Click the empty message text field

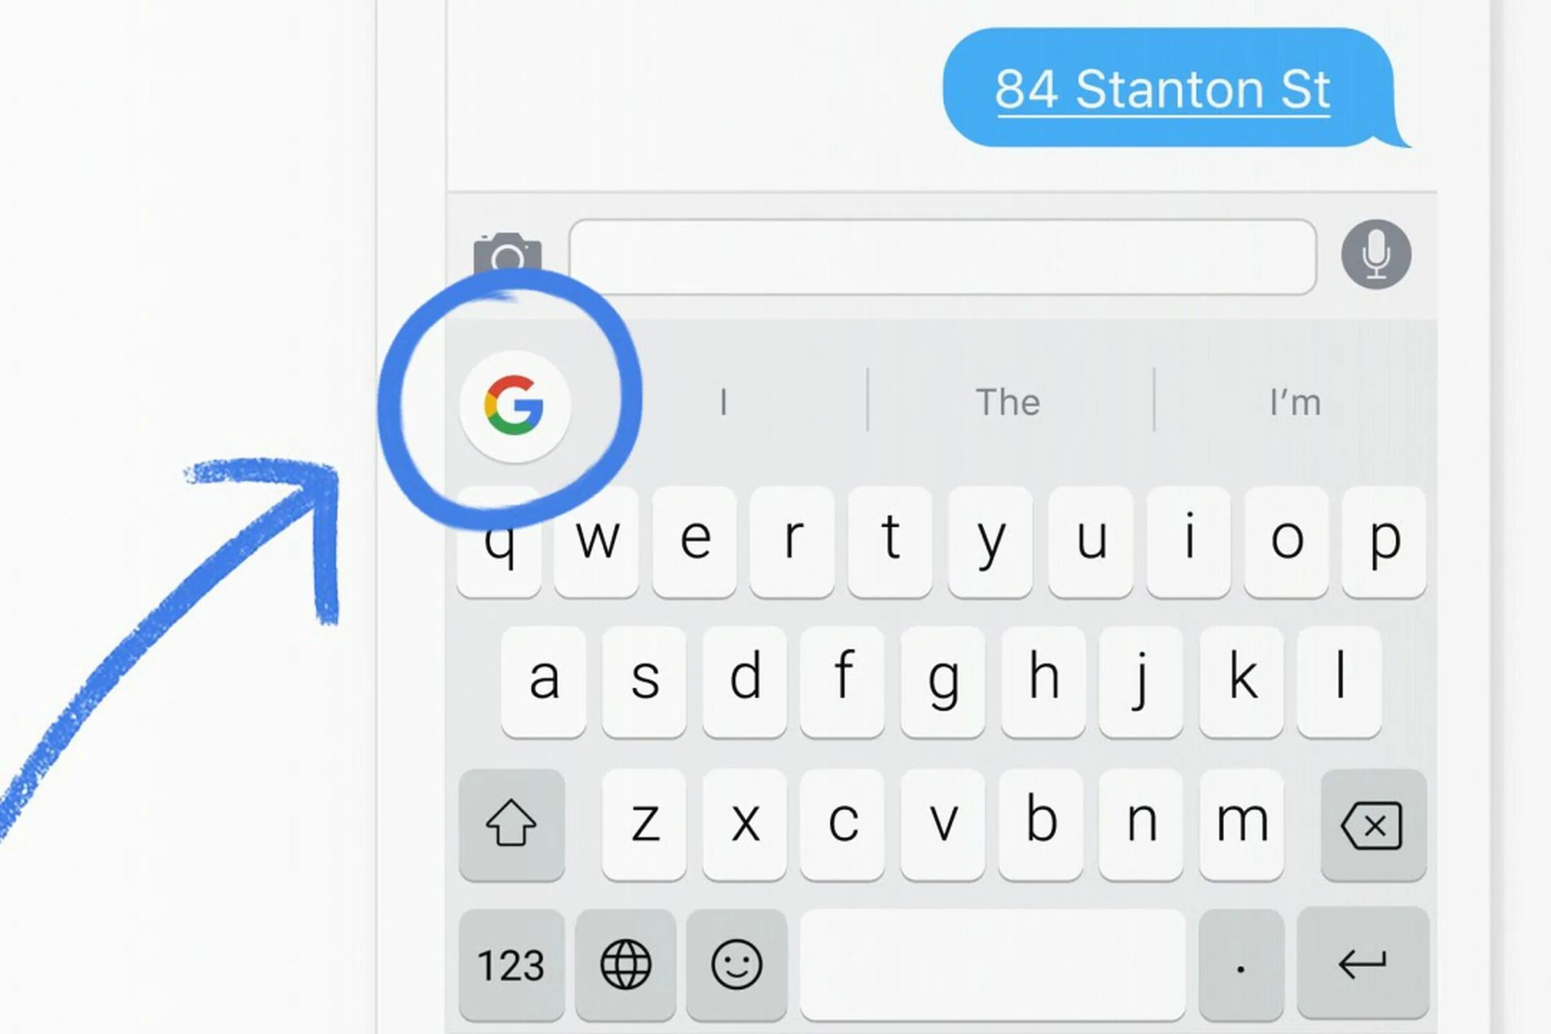tap(942, 257)
